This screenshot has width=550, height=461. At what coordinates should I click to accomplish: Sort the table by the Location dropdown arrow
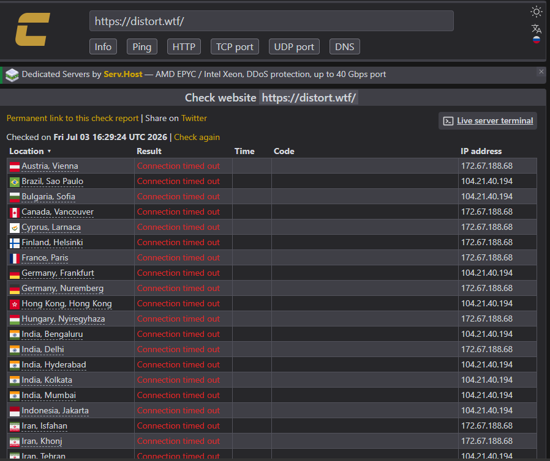point(49,151)
